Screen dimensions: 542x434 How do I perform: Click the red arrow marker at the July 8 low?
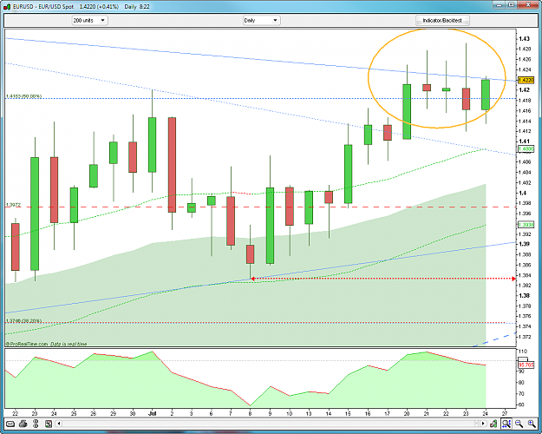click(x=252, y=279)
